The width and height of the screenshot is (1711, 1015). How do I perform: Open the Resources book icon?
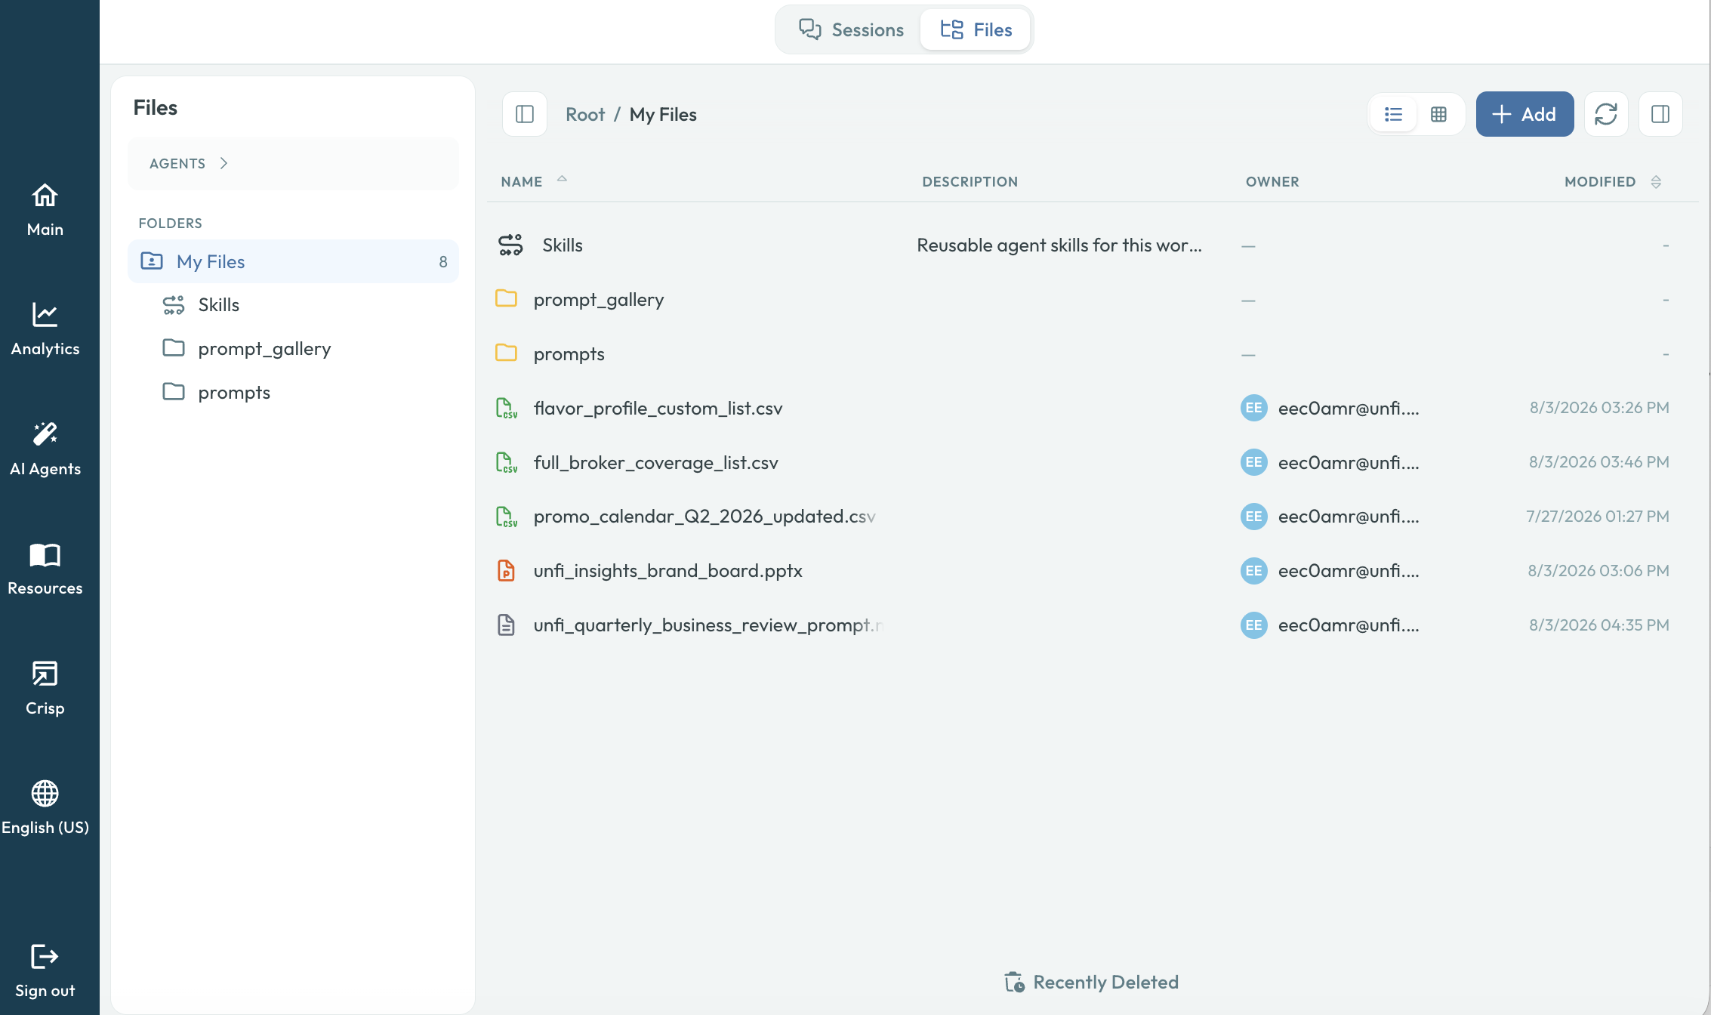point(45,554)
